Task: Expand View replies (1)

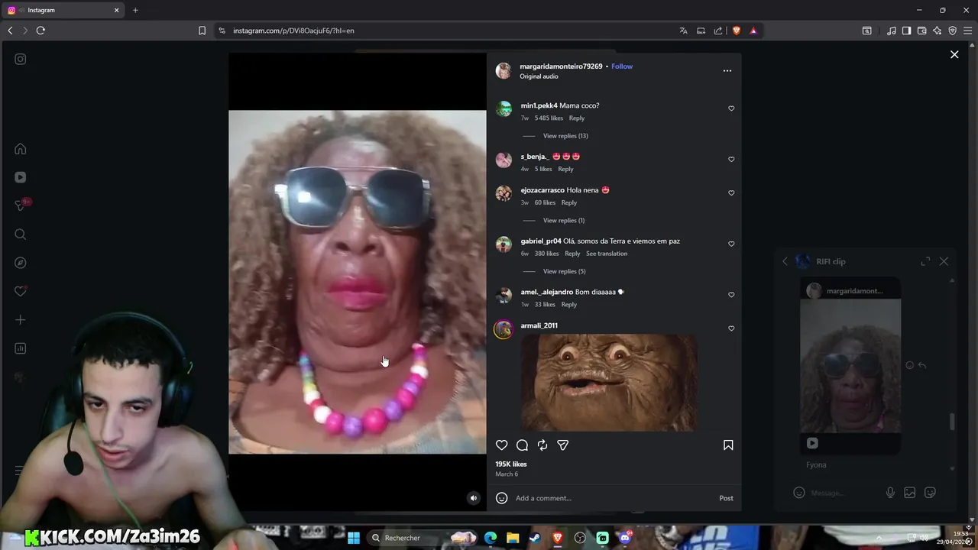Action: point(564,221)
